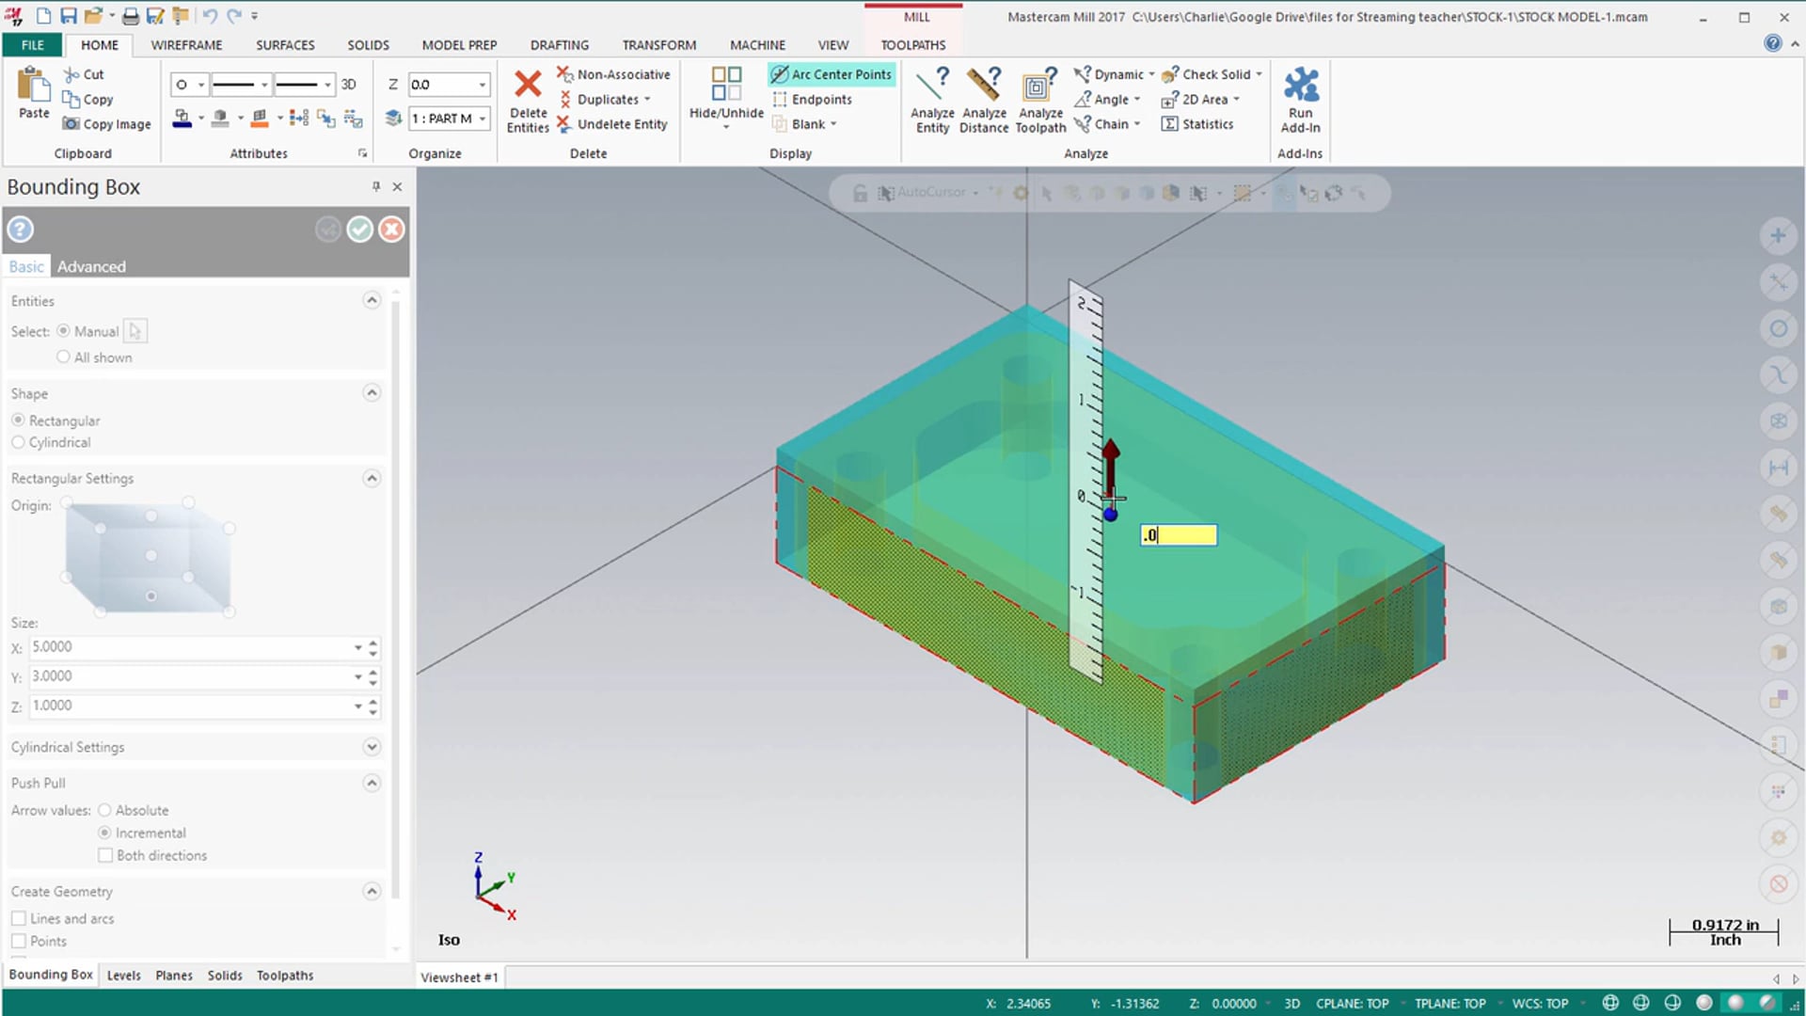Check the Lines and arcs checkbox
1806x1016 pixels.
click(x=19, y=918)
